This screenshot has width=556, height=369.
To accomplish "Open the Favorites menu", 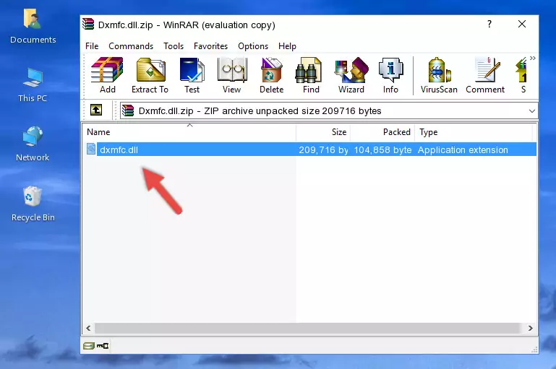I will pyautogui.click(x=210, y=46).
